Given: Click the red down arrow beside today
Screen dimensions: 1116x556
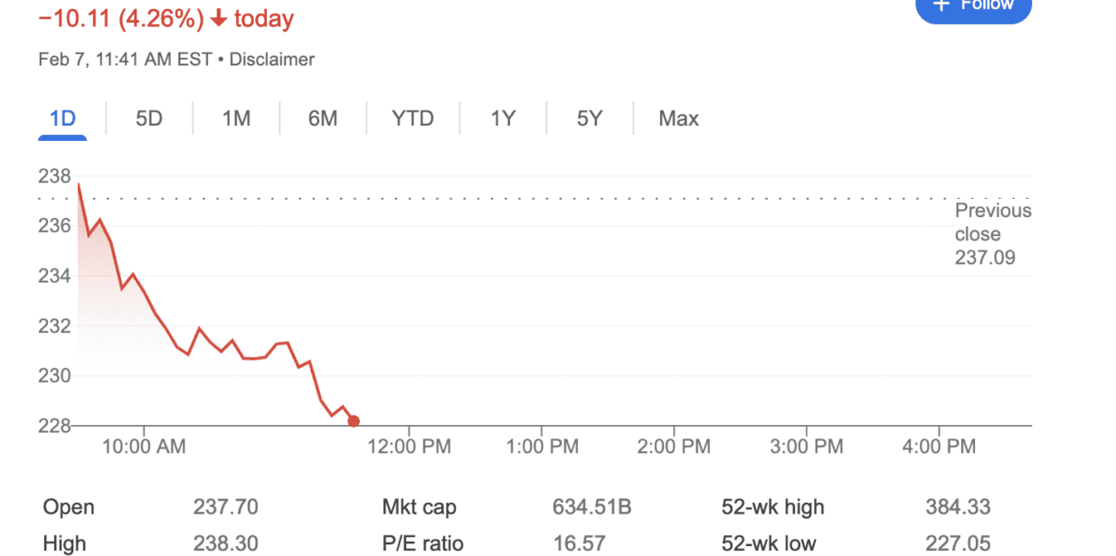Looking at the screenshot, I should click(x=218, y=18).
